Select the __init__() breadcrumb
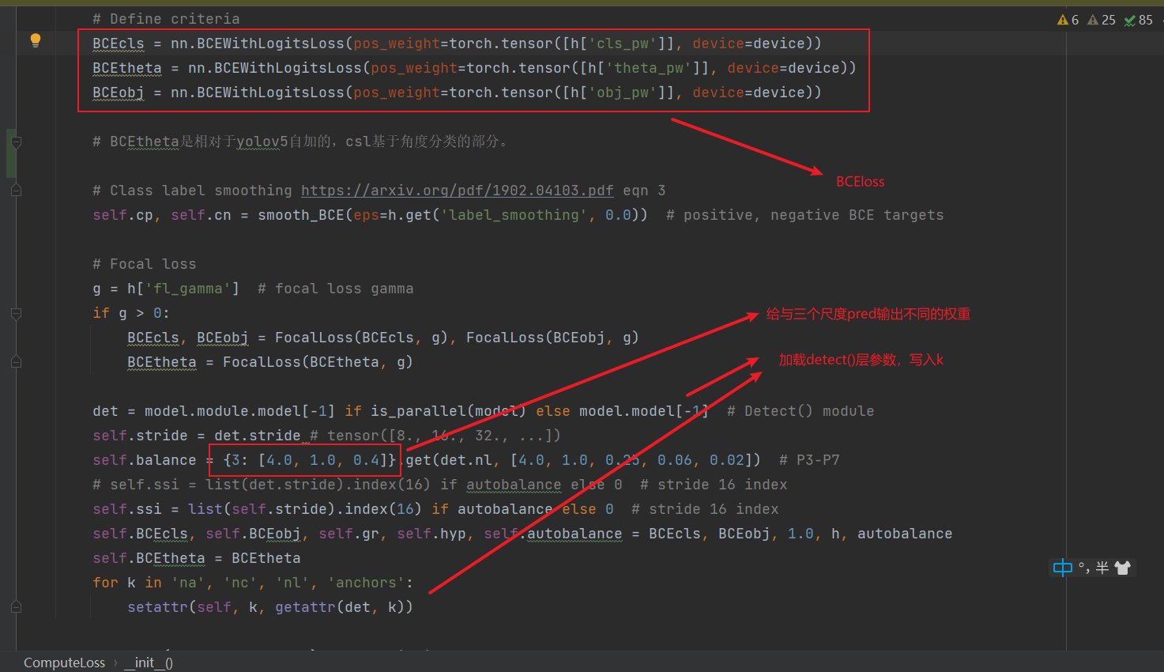Viewport: 1164px width, 672px height. [149, 663]
